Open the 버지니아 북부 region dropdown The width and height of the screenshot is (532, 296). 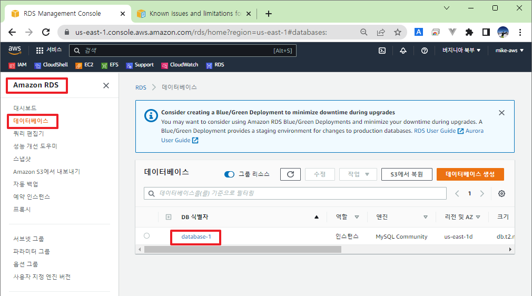pyautogui.click(x=461, y=50)
